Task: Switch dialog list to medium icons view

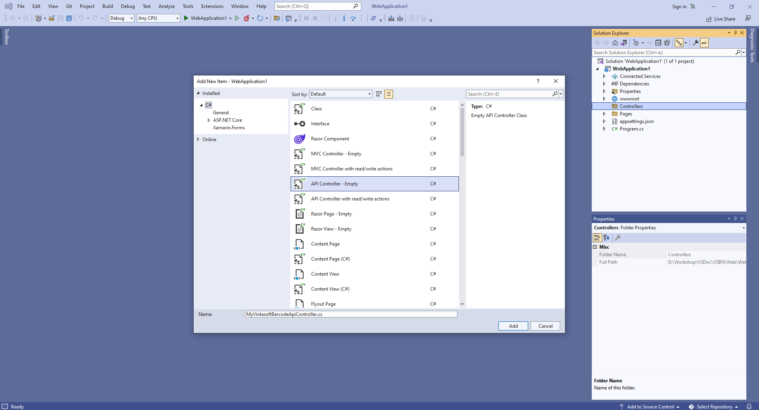Action: [x=379, y=94]
